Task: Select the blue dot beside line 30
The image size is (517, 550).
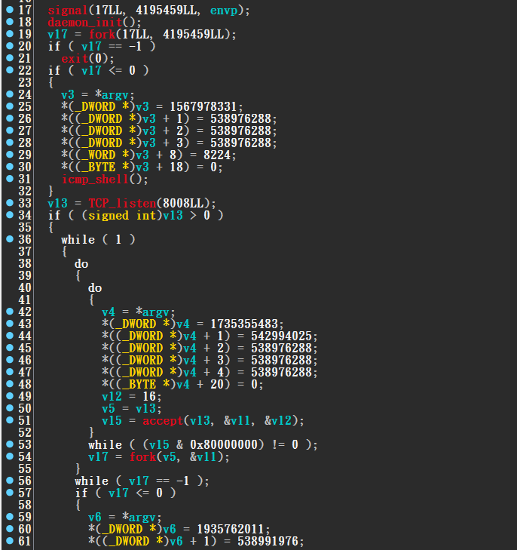Action: (10, 166)
